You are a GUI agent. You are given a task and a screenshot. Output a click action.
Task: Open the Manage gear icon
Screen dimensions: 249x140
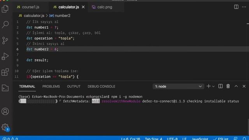(x=5, y=127)
